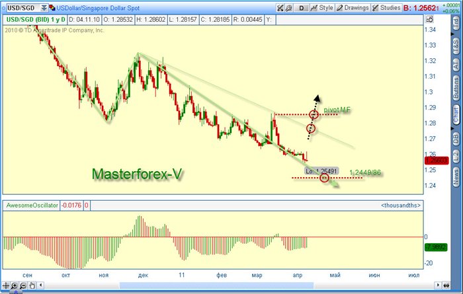The width and height of the screenshot is (463, 294).
Task: Click the chart snapshot icon above price axis
Action: tap(429, 19)
